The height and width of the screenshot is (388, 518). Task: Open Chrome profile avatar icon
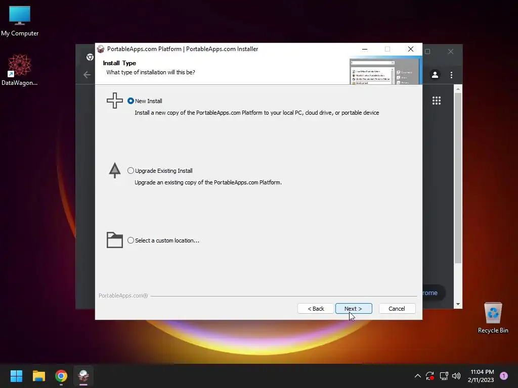(x=435, y=75)
